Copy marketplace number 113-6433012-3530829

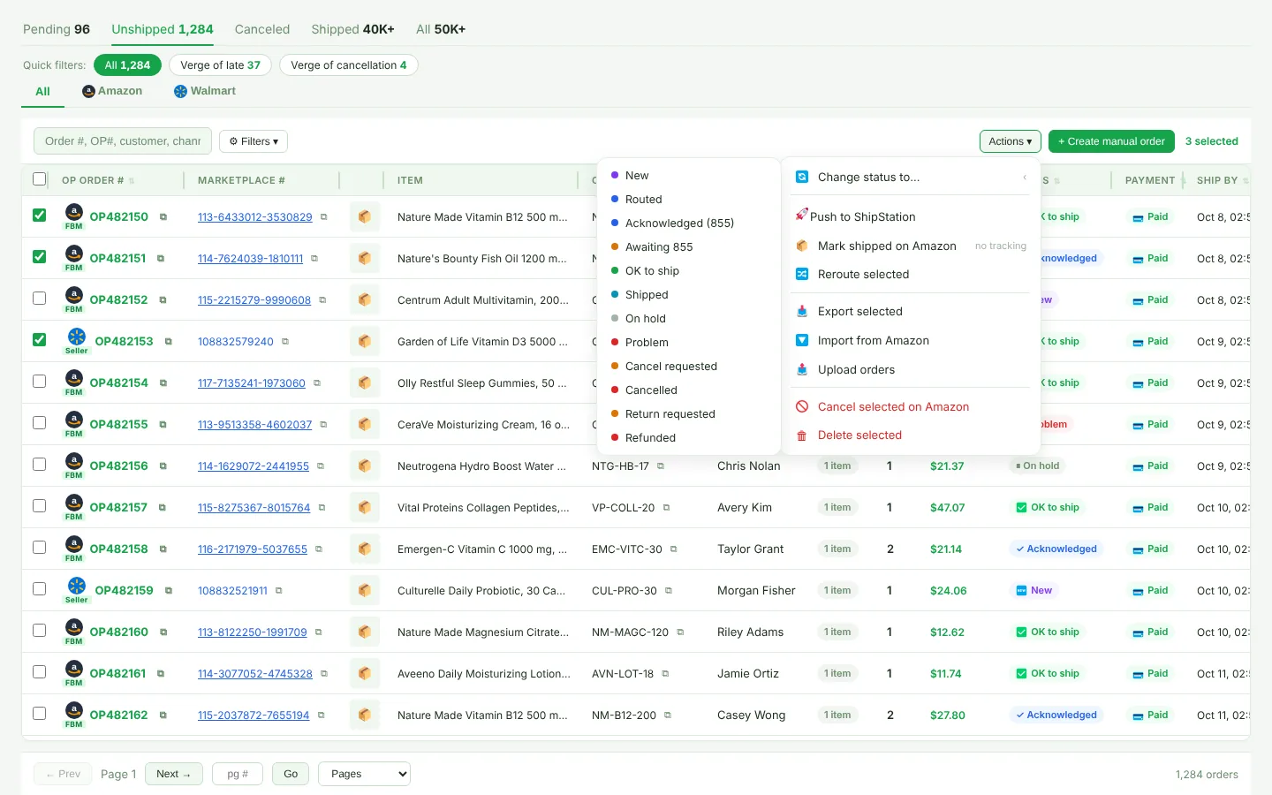click(x=324, y=217)
